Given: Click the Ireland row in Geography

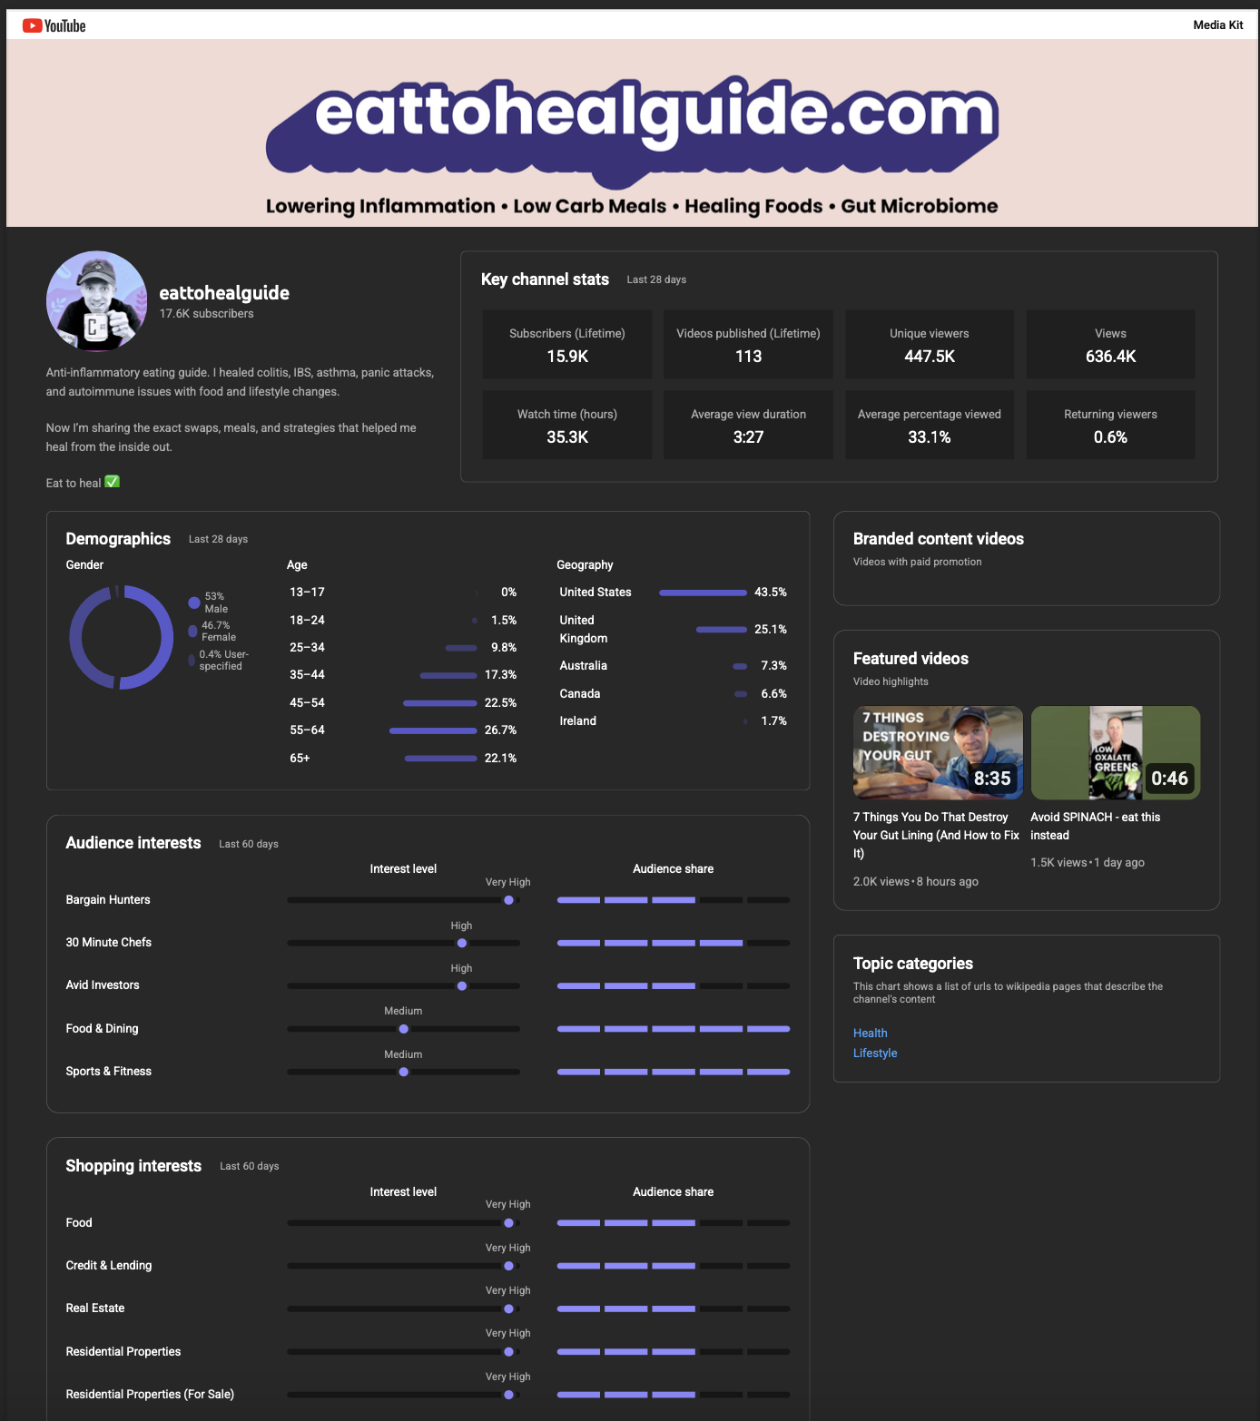Looking at the screenshot, I should (x=673, y=721).
